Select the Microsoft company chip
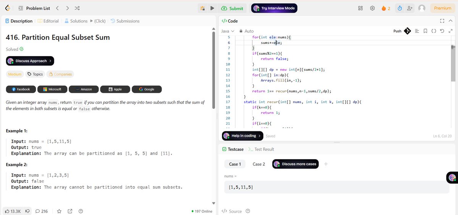Image resolution: width=458 pixels, height=215 pixels. [x=52, y=89]
